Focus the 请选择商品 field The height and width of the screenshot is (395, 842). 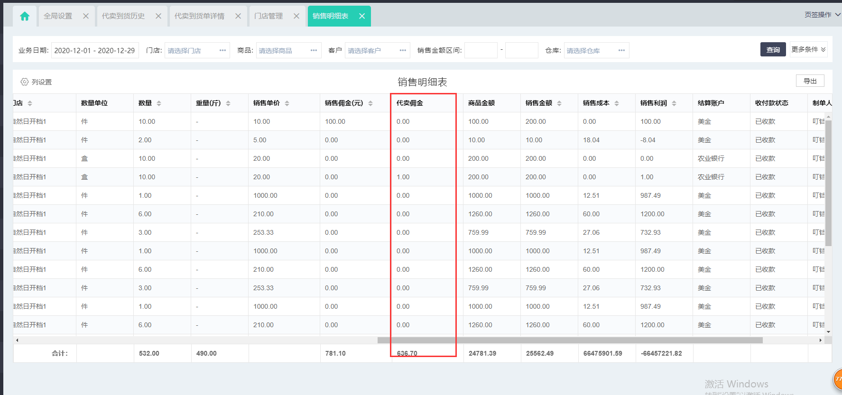pos(288,50)
